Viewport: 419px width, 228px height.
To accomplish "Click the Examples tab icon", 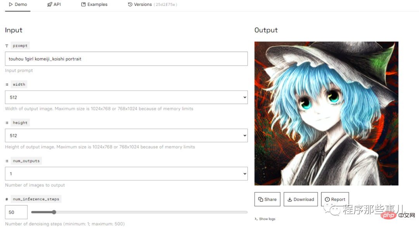I will 83,4.
